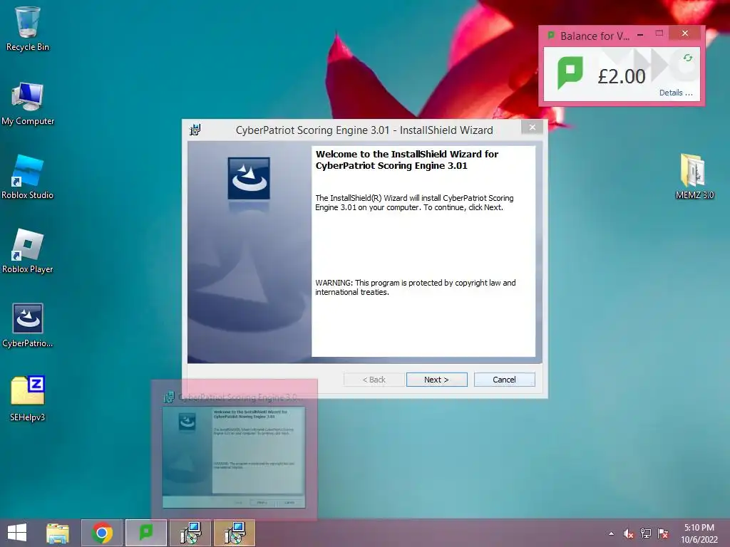Click the refresh icon in Balance window
The height and width of the screenshot is (547, 730).
coord(688,58)
